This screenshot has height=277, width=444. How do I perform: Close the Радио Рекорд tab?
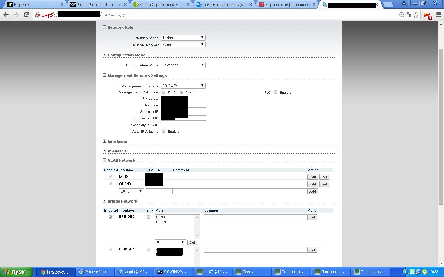click(x=125, y=5)
